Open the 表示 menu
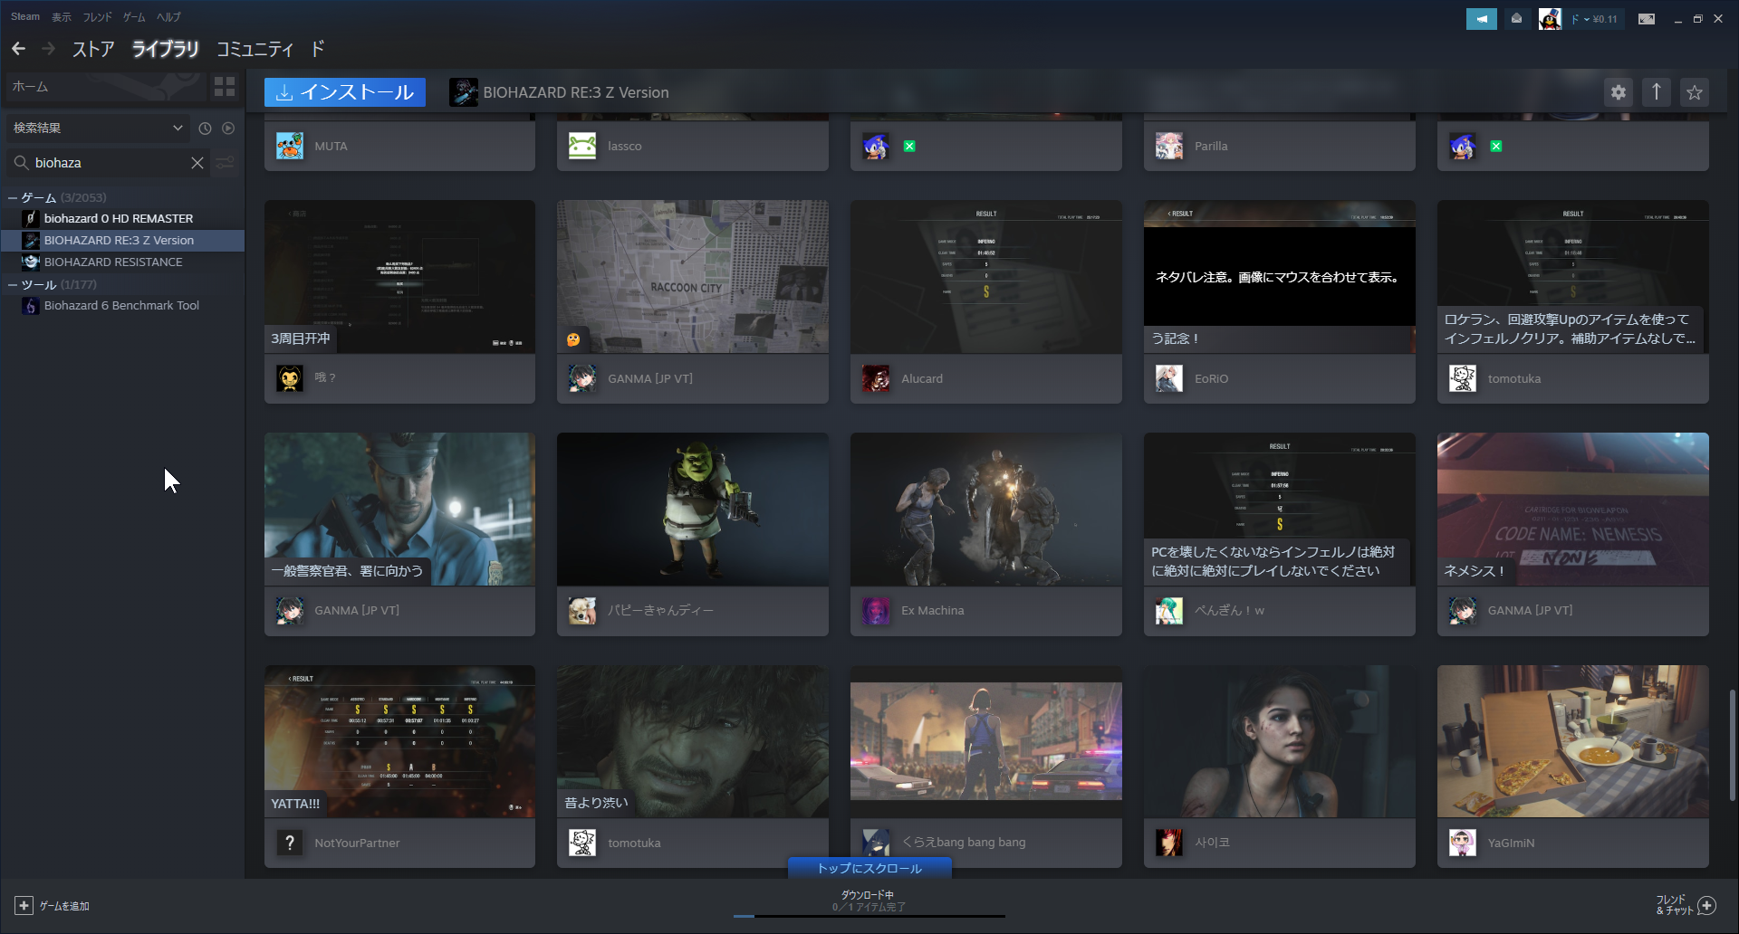This screenshot has height=934, width=1739. 62,17
